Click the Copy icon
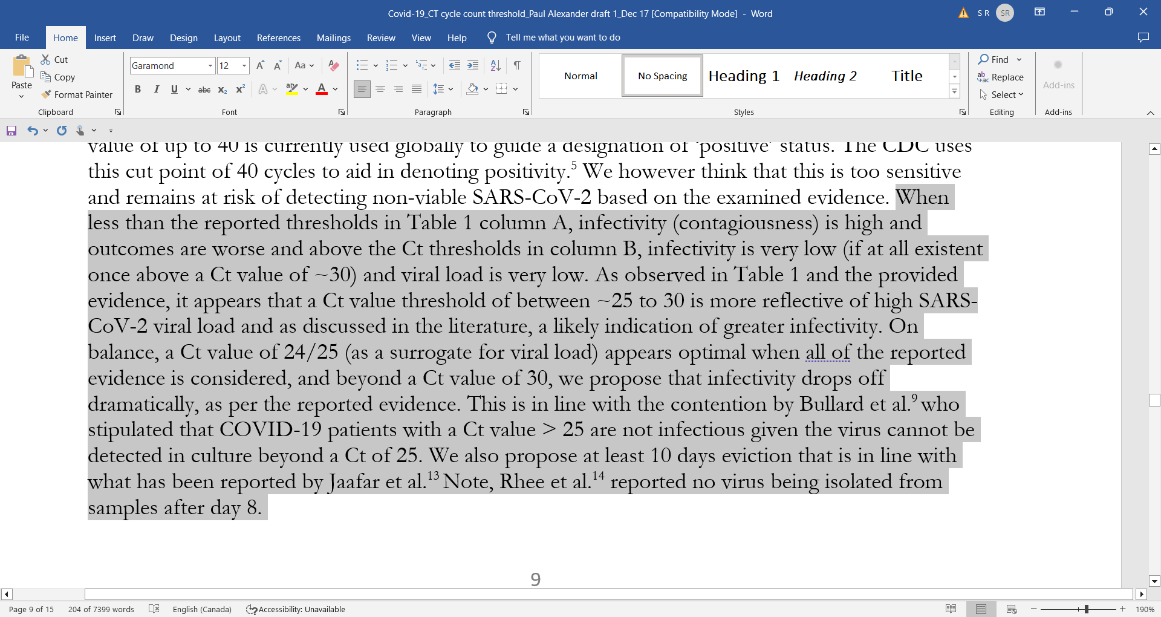This screenshot has width=1161, height=617. pos(45,77)
